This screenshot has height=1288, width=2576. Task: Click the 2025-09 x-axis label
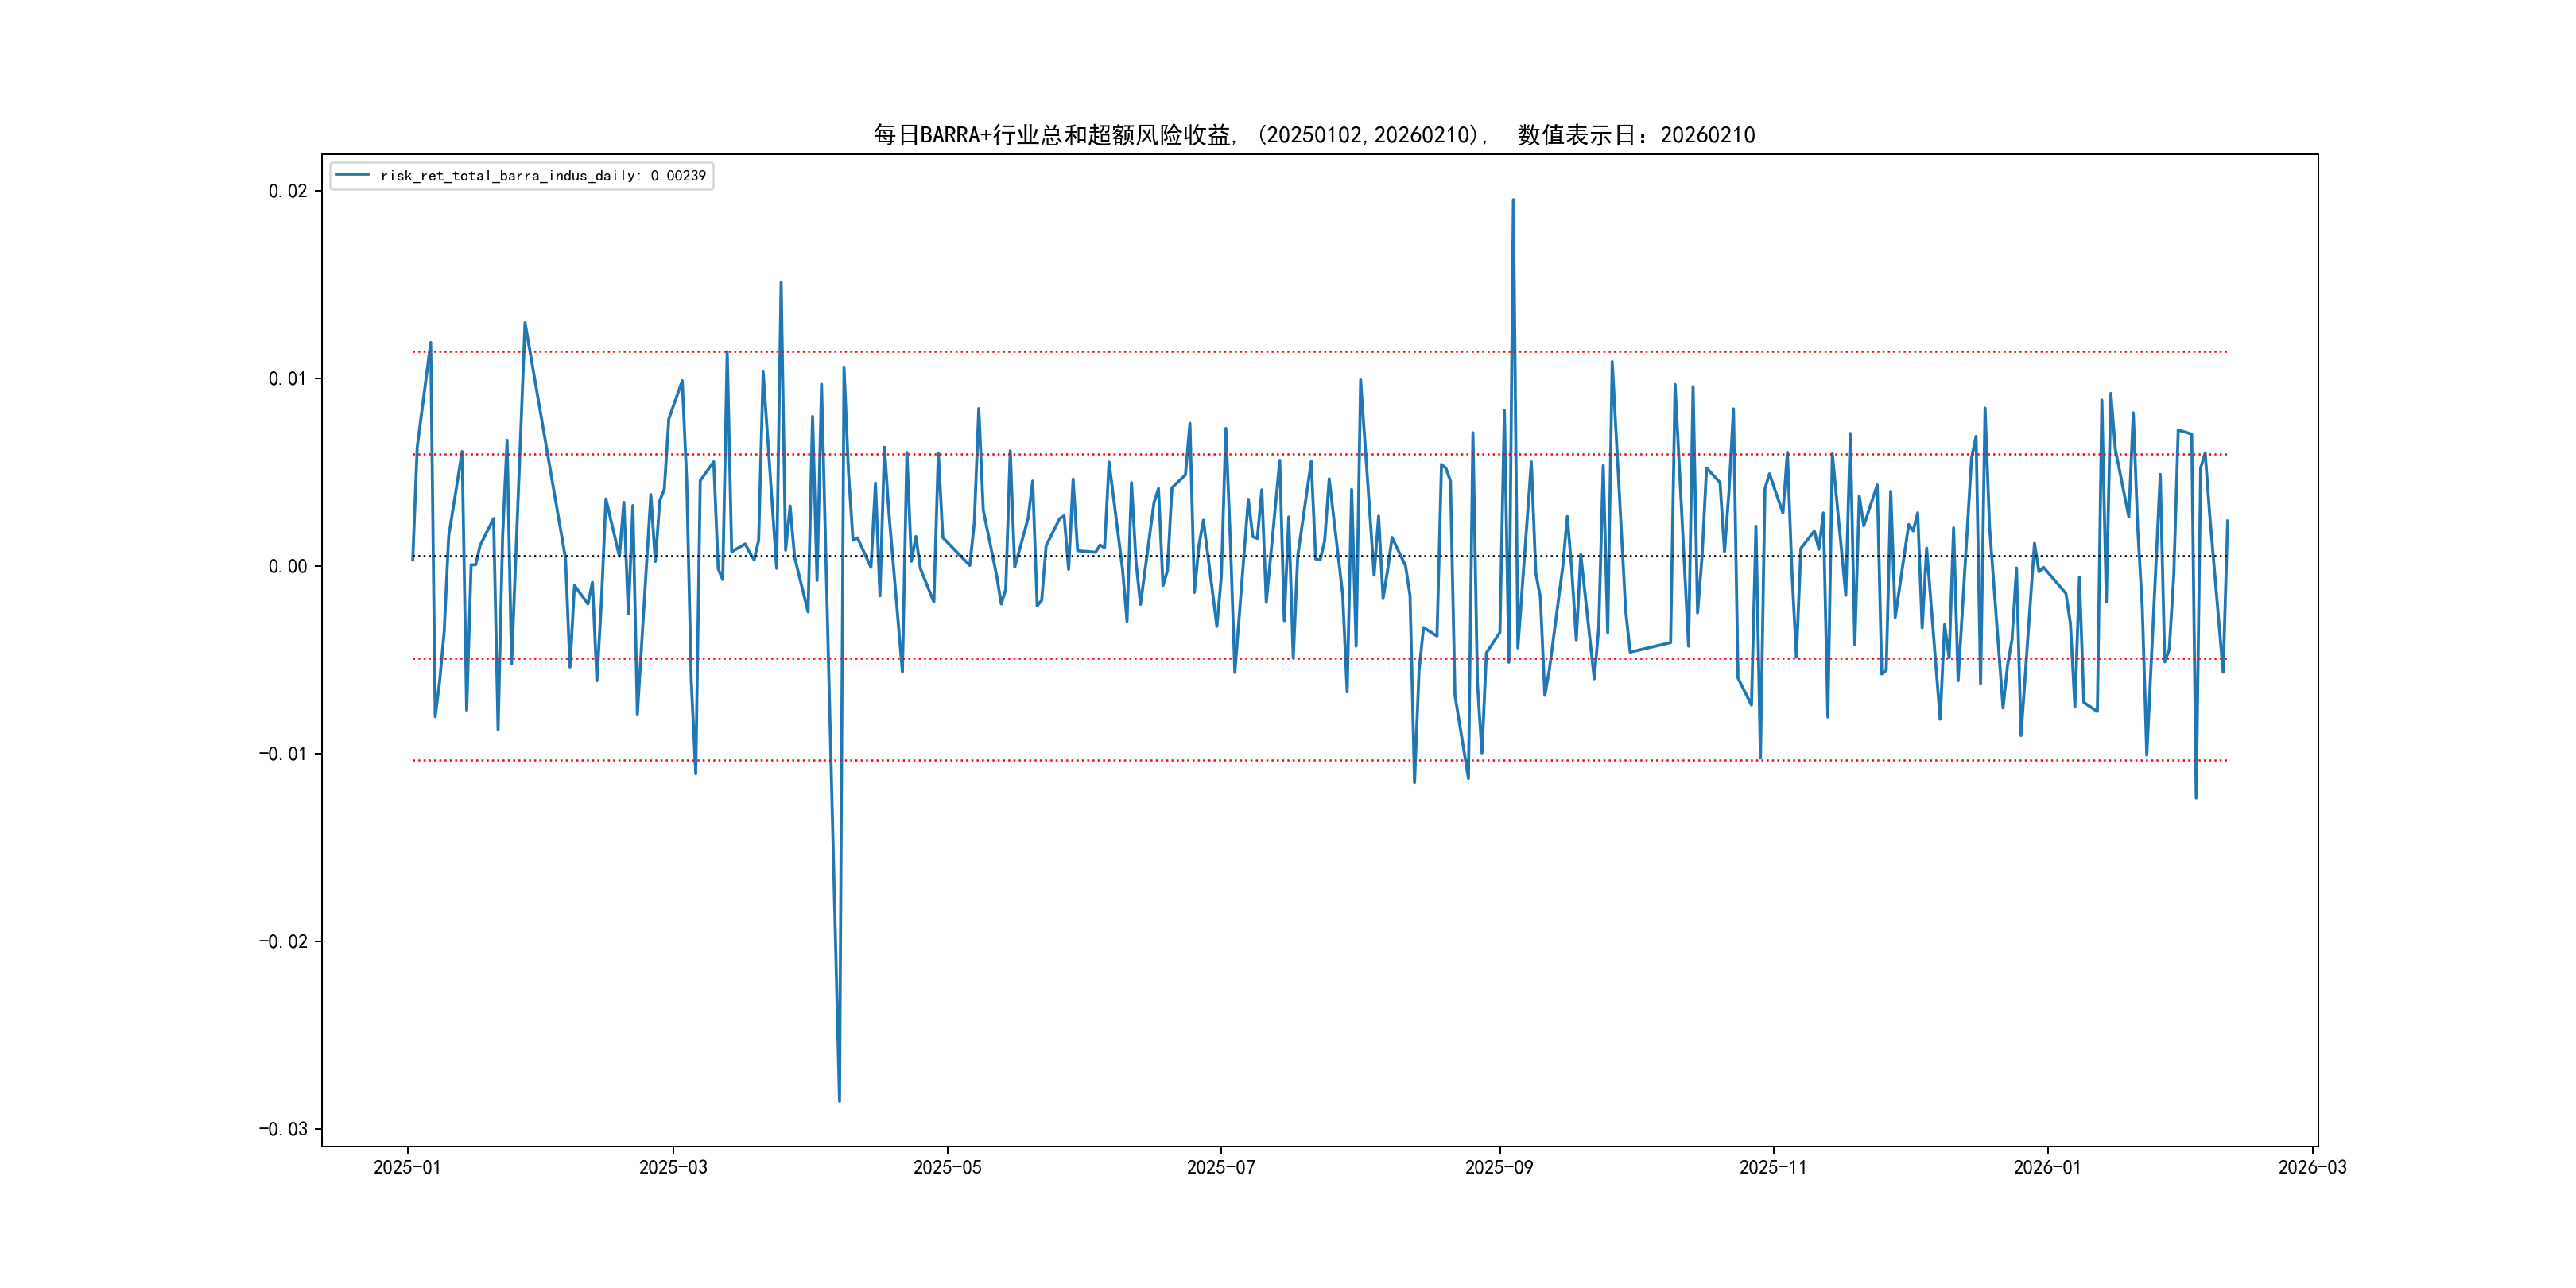pos(1499,1167)
